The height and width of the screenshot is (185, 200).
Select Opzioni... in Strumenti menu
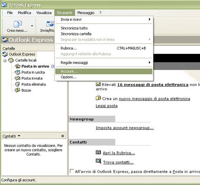tap(104, 77)
